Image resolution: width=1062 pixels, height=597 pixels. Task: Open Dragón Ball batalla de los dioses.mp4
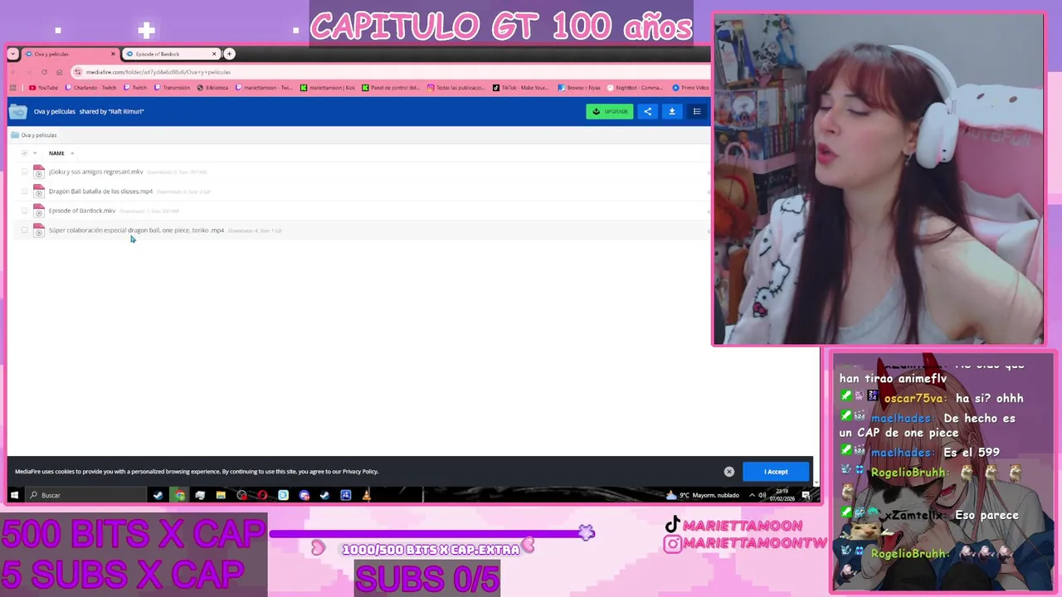click(100, 192)
